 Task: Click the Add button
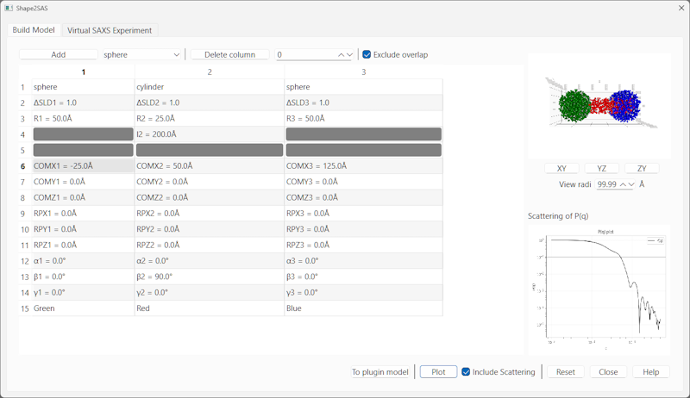click(58, 54)
